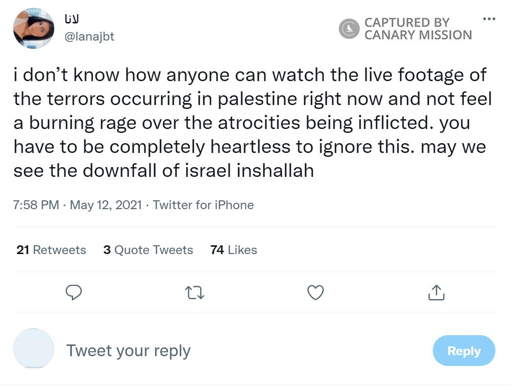This screenshot has width=511, height=386.
Task: View the 21 Retweets list
Action: (x=51, y=250)
